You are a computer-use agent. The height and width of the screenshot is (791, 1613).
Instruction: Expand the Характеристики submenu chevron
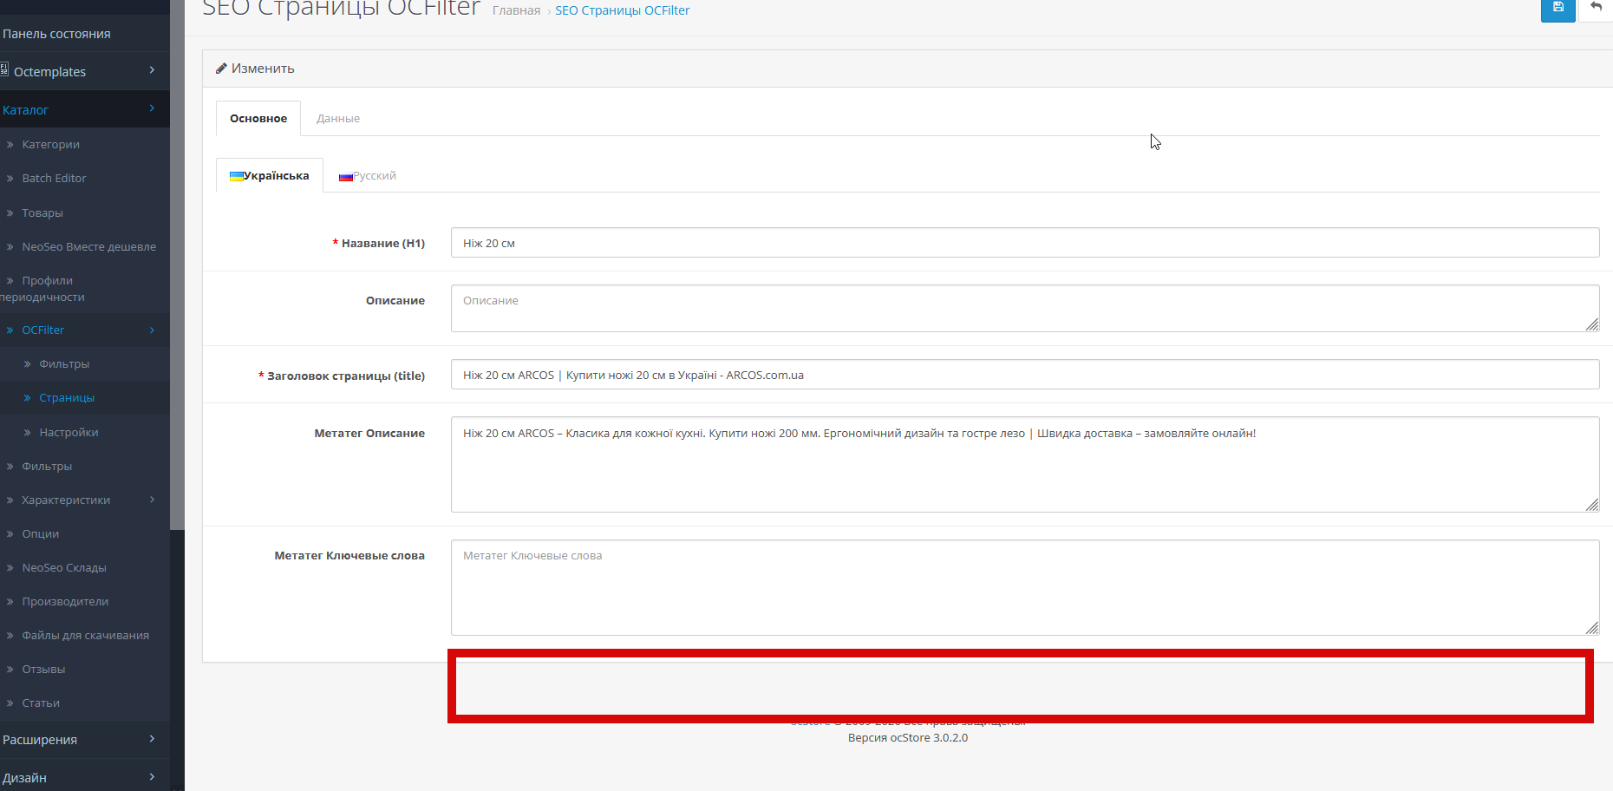[152, 500]
